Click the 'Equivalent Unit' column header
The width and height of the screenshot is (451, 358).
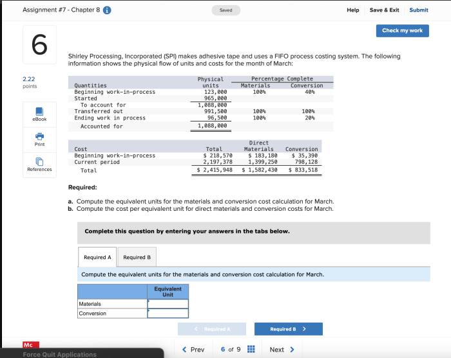tap(168, 292)
